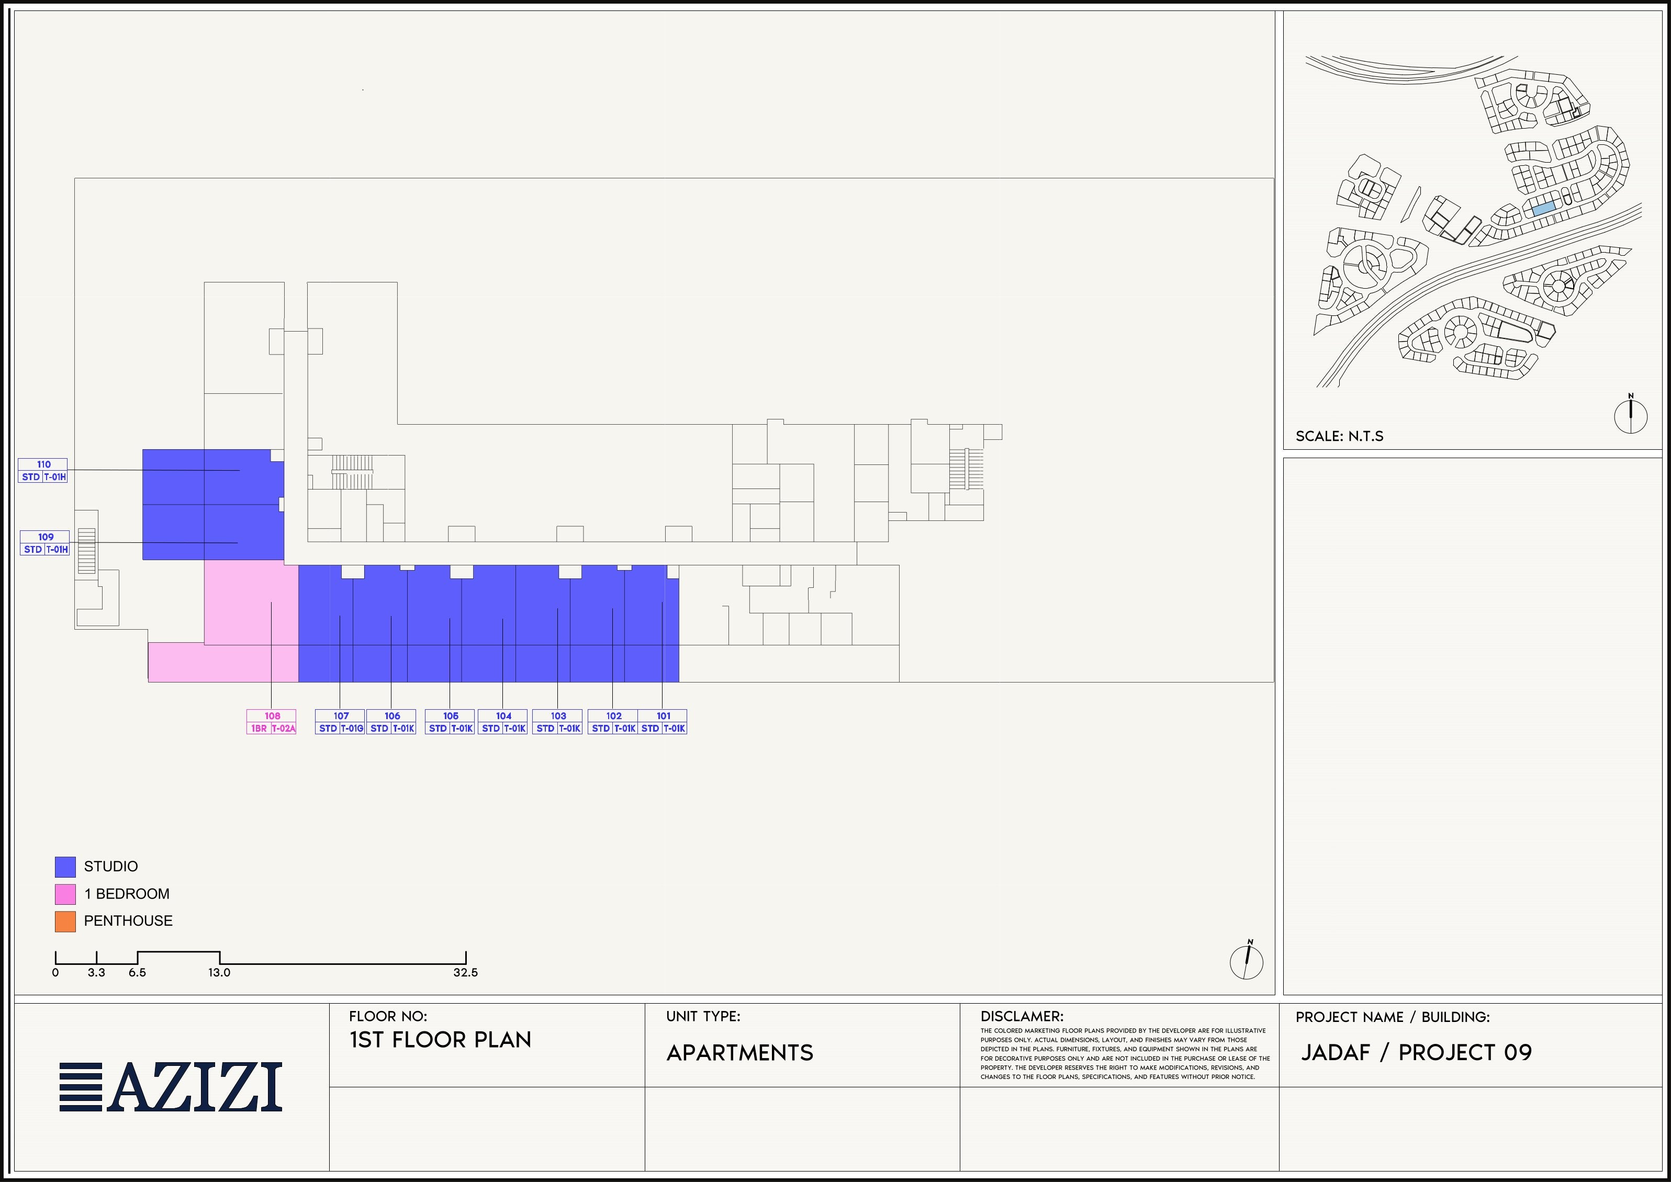Viewport: 1671px width, 1182px height.
Task: Click the T-02A code under unit 108
Action: pos(284,729)
